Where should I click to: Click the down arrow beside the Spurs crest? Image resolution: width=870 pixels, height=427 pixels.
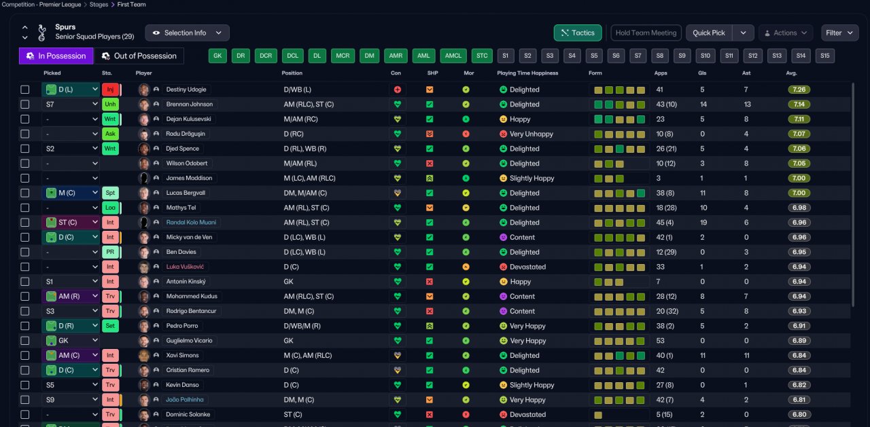[25, 37]
